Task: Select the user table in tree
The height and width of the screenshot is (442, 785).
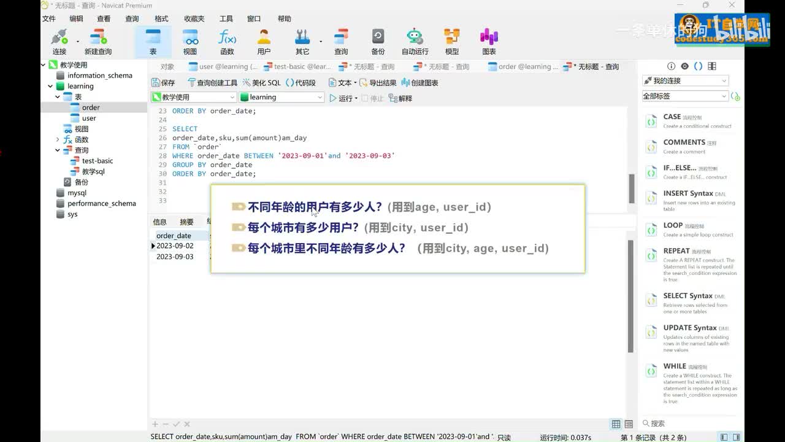Action: coord(89,118)
